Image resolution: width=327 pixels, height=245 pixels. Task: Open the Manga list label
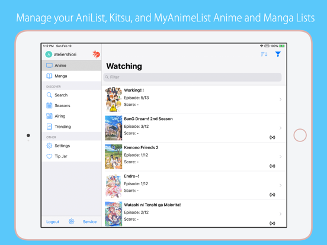[61, 76]
